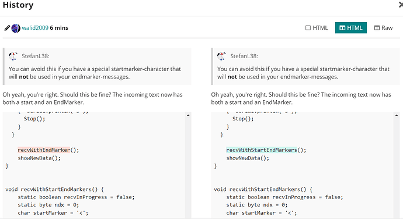Click StefanL38 avatar in left quote
The width and height of the screenshot is (403, 220).
13,56
